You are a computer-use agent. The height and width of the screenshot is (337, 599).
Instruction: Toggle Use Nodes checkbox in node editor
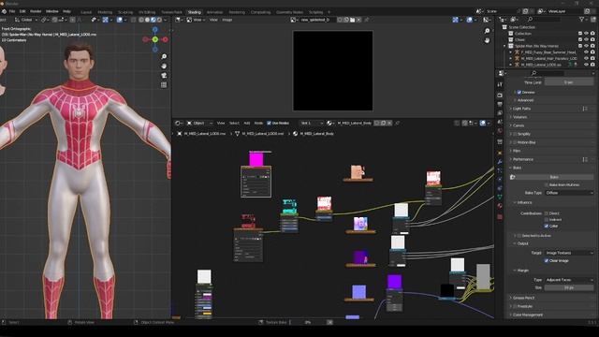[x=269, y=123]
